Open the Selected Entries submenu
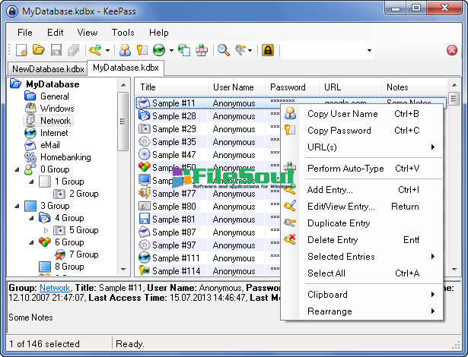 361,257
